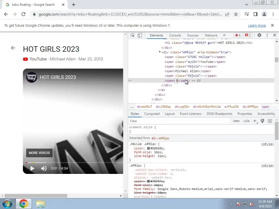Open the Chrome profile avatar
This screenshot has height=209, width=279.
pos(264,14)
